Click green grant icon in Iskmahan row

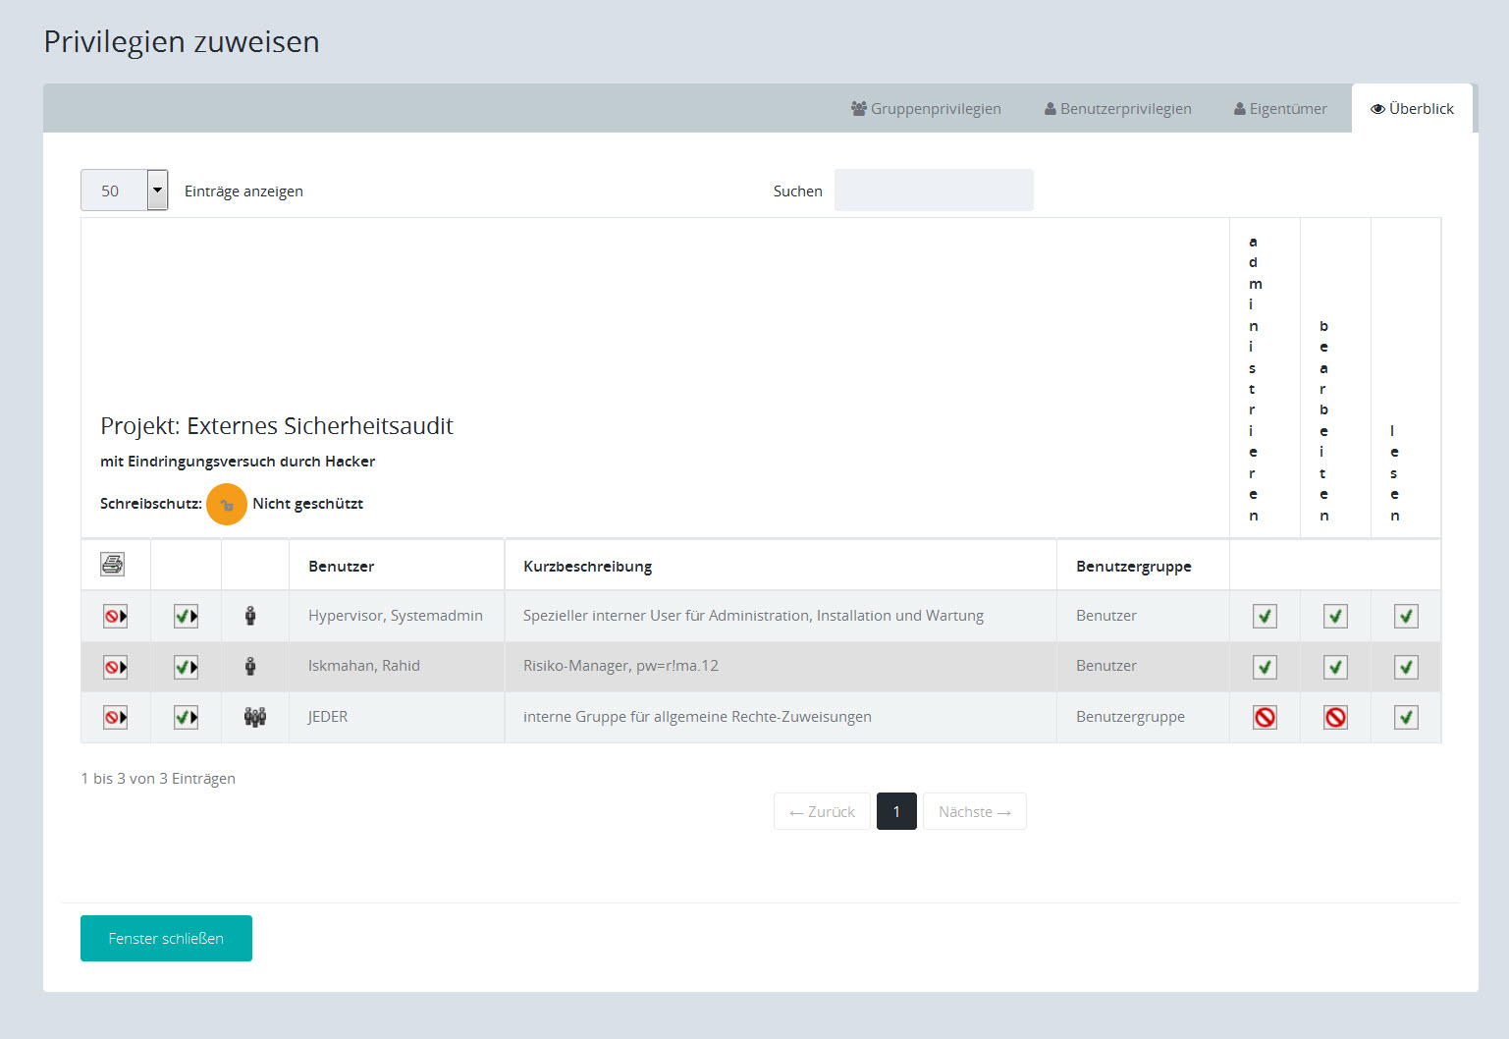coord(186,668)
